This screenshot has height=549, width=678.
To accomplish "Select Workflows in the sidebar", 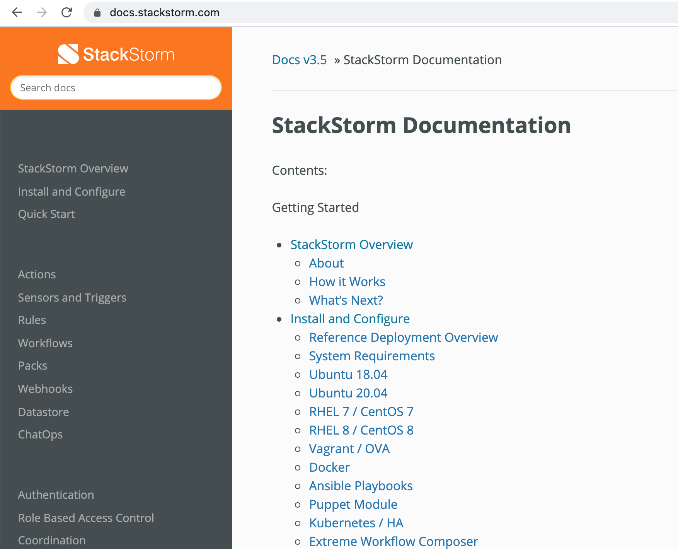I will tap(45, 343).
